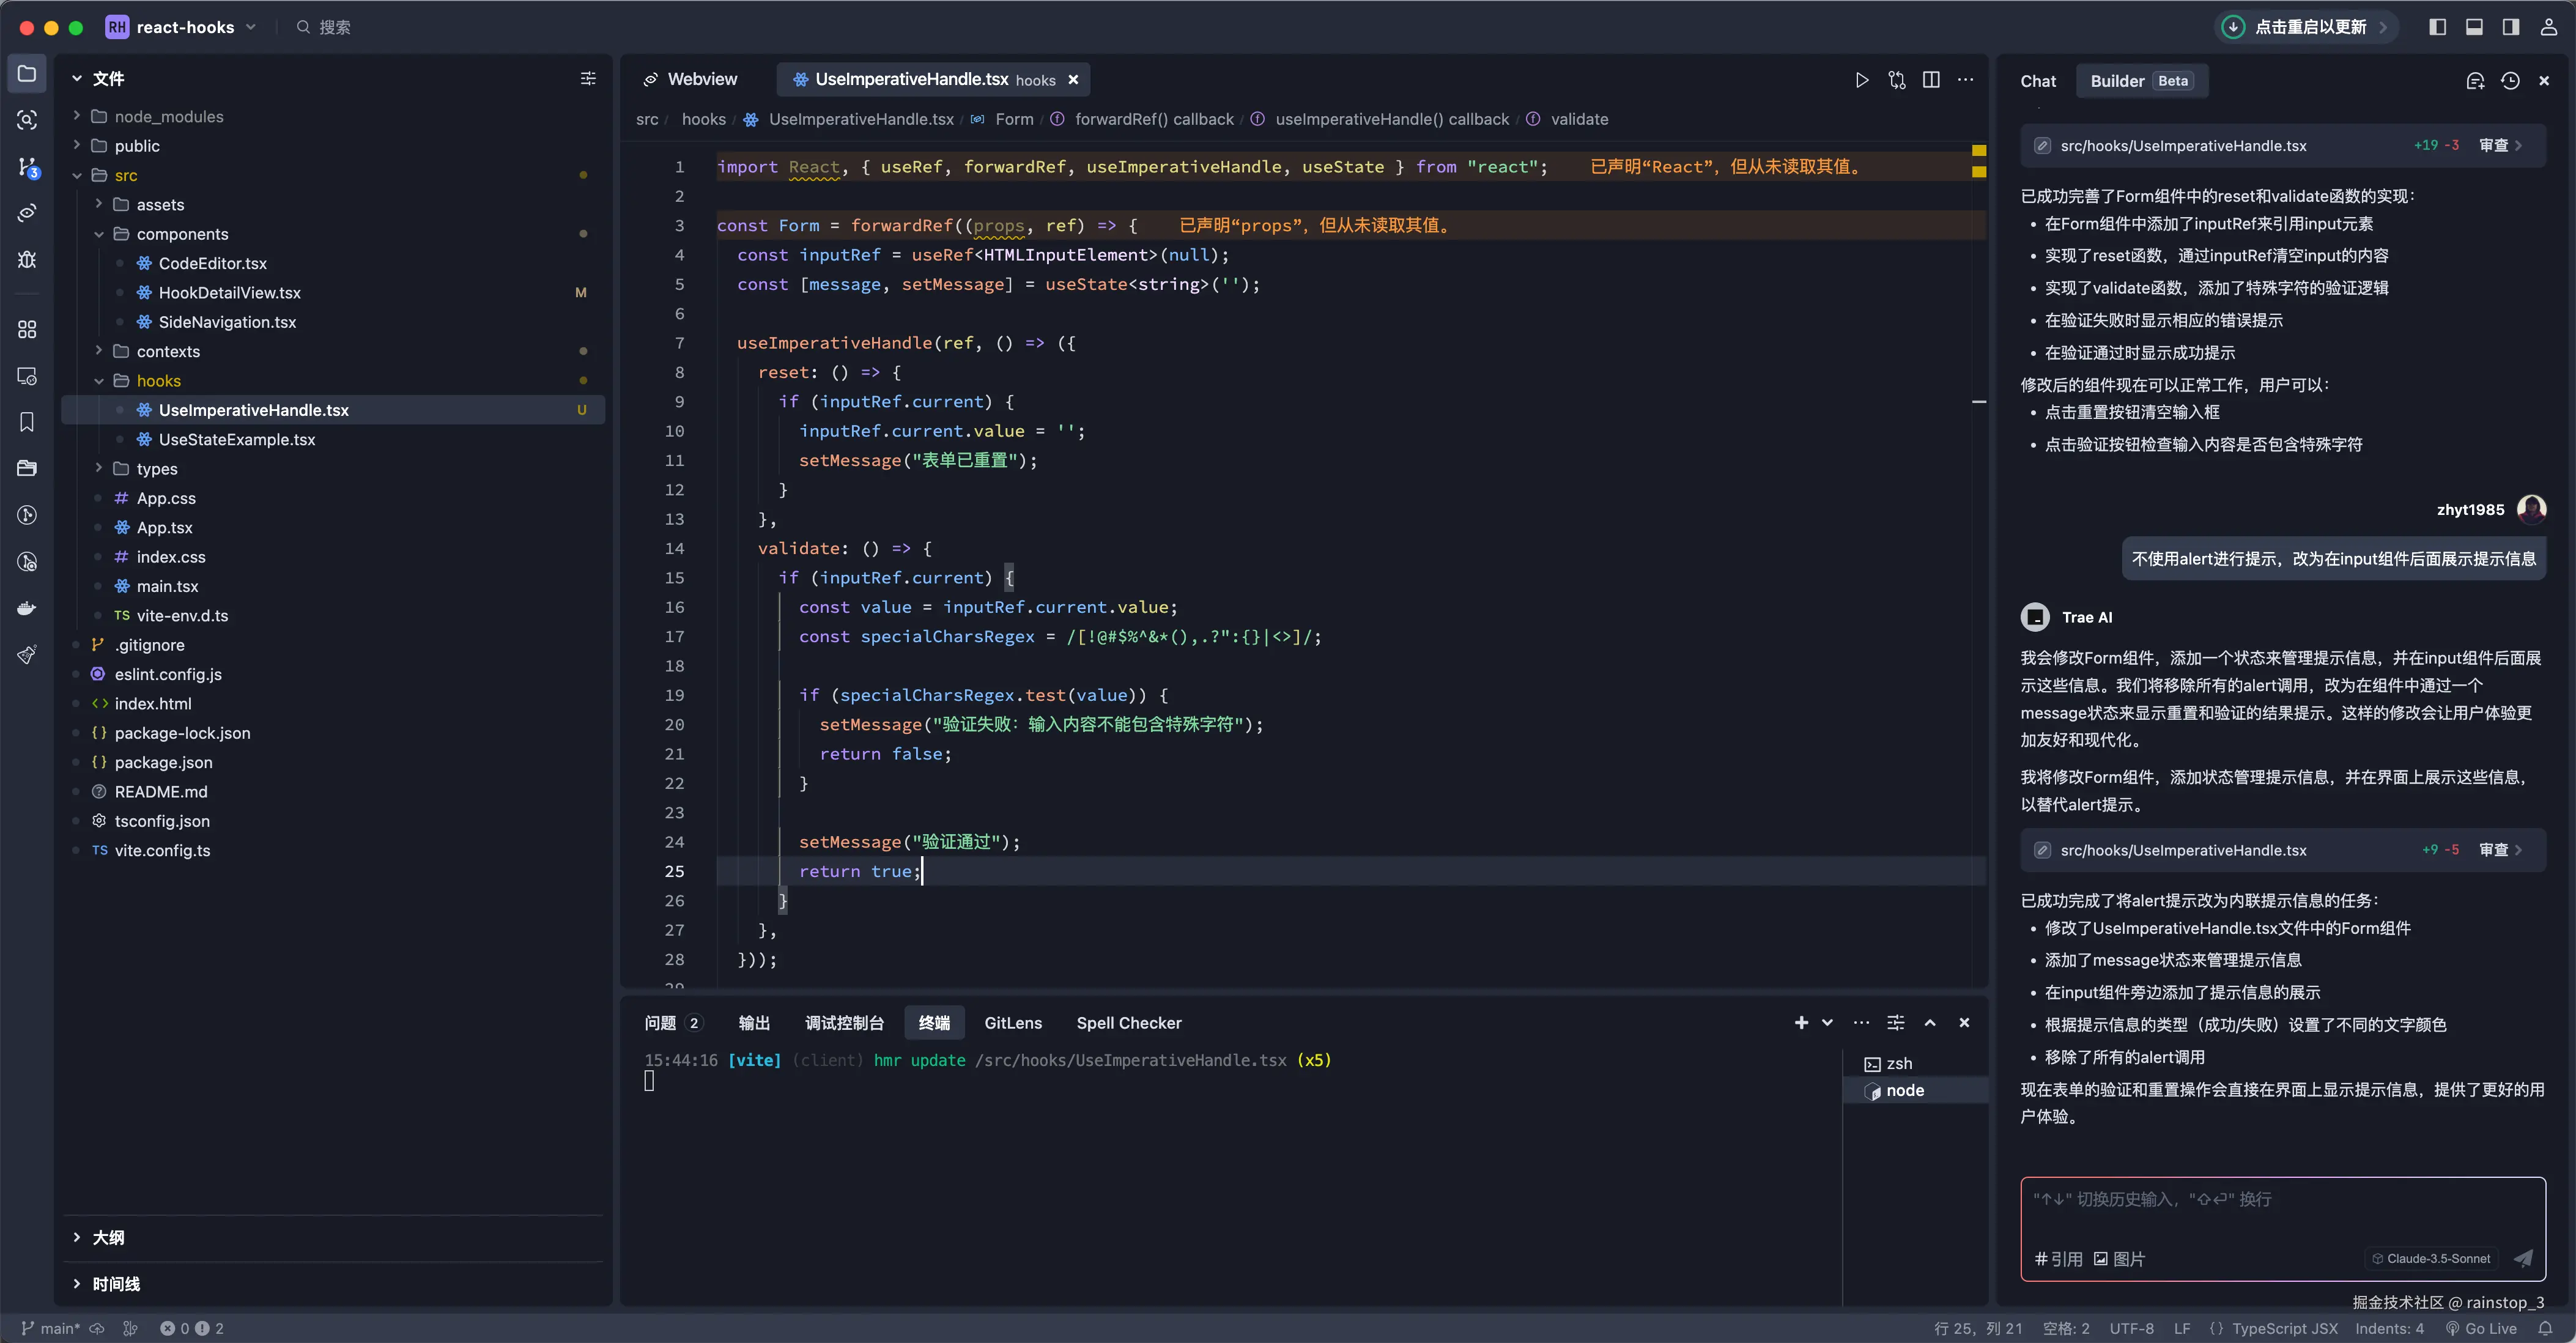Open the Extensions icon in activity bar
Screen dimensions: 2576x1343
[27, 329]
